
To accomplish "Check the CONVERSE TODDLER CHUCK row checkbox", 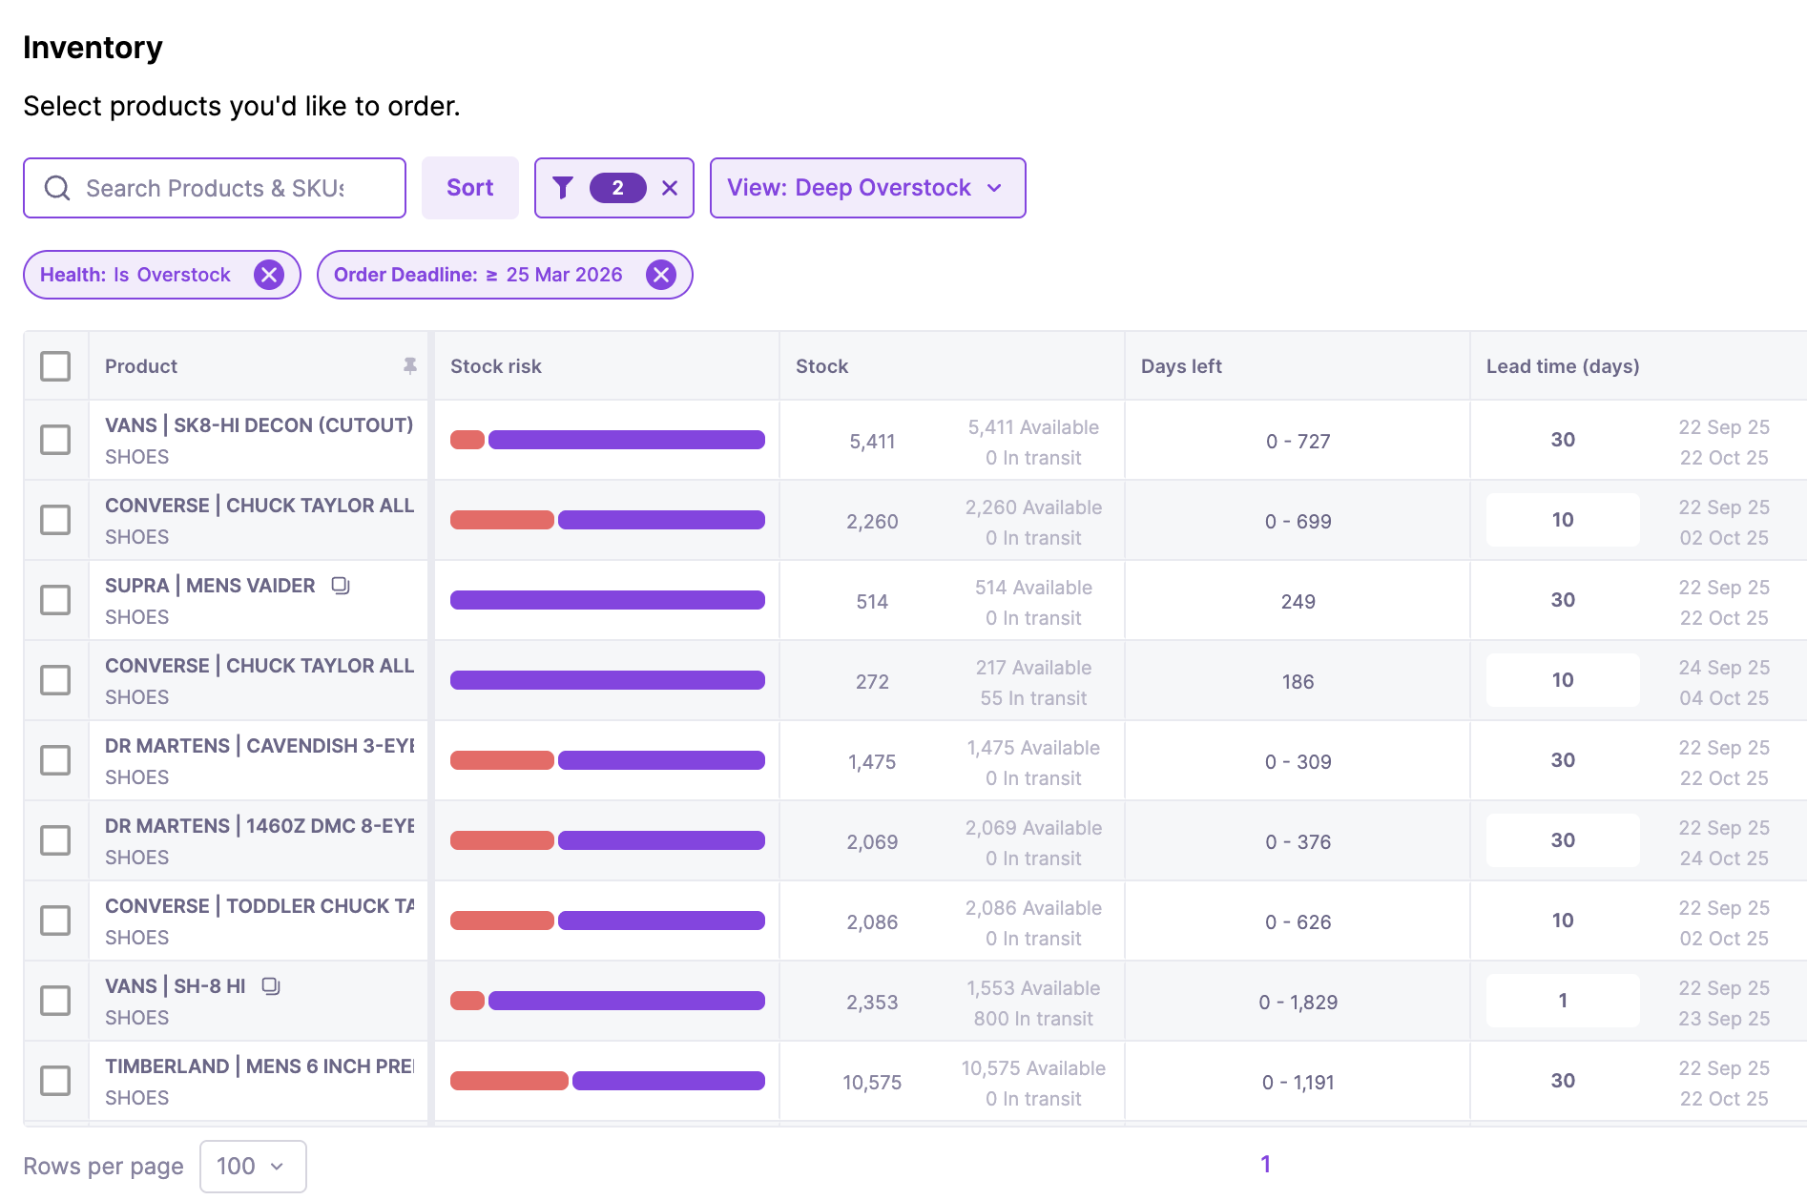I will tap(55, 921).
